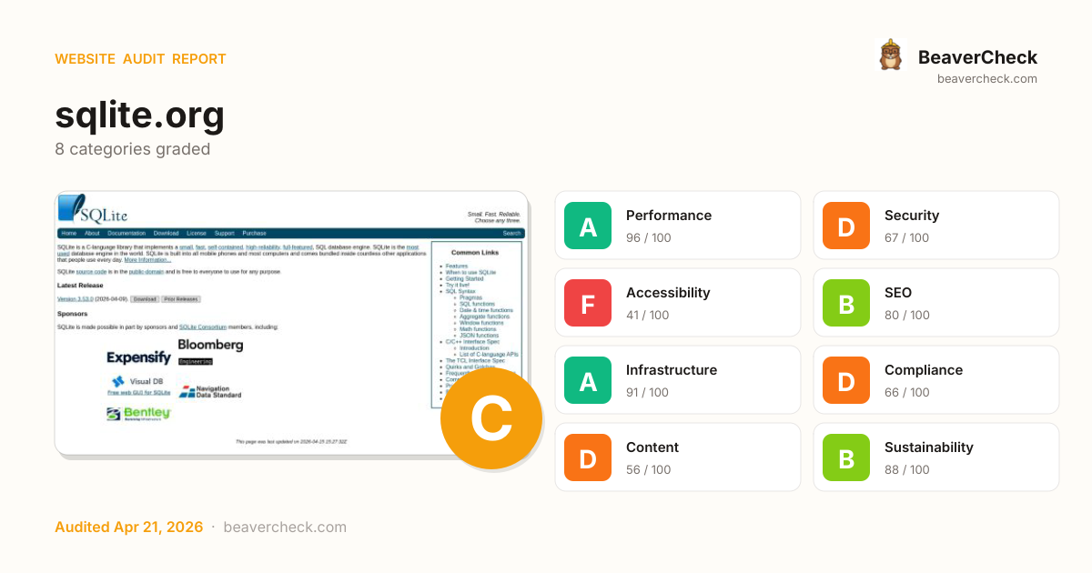Select the orange D Content grade badge
Image resolution: width=1092 pixels, height=573 pixels.
588,457
